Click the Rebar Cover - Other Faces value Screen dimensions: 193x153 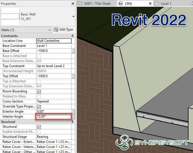coord(54,152)
